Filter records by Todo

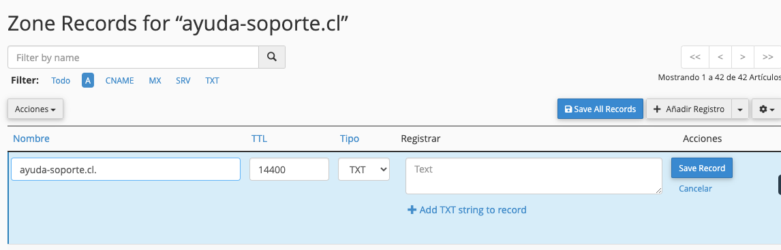[x=61, y=80]
